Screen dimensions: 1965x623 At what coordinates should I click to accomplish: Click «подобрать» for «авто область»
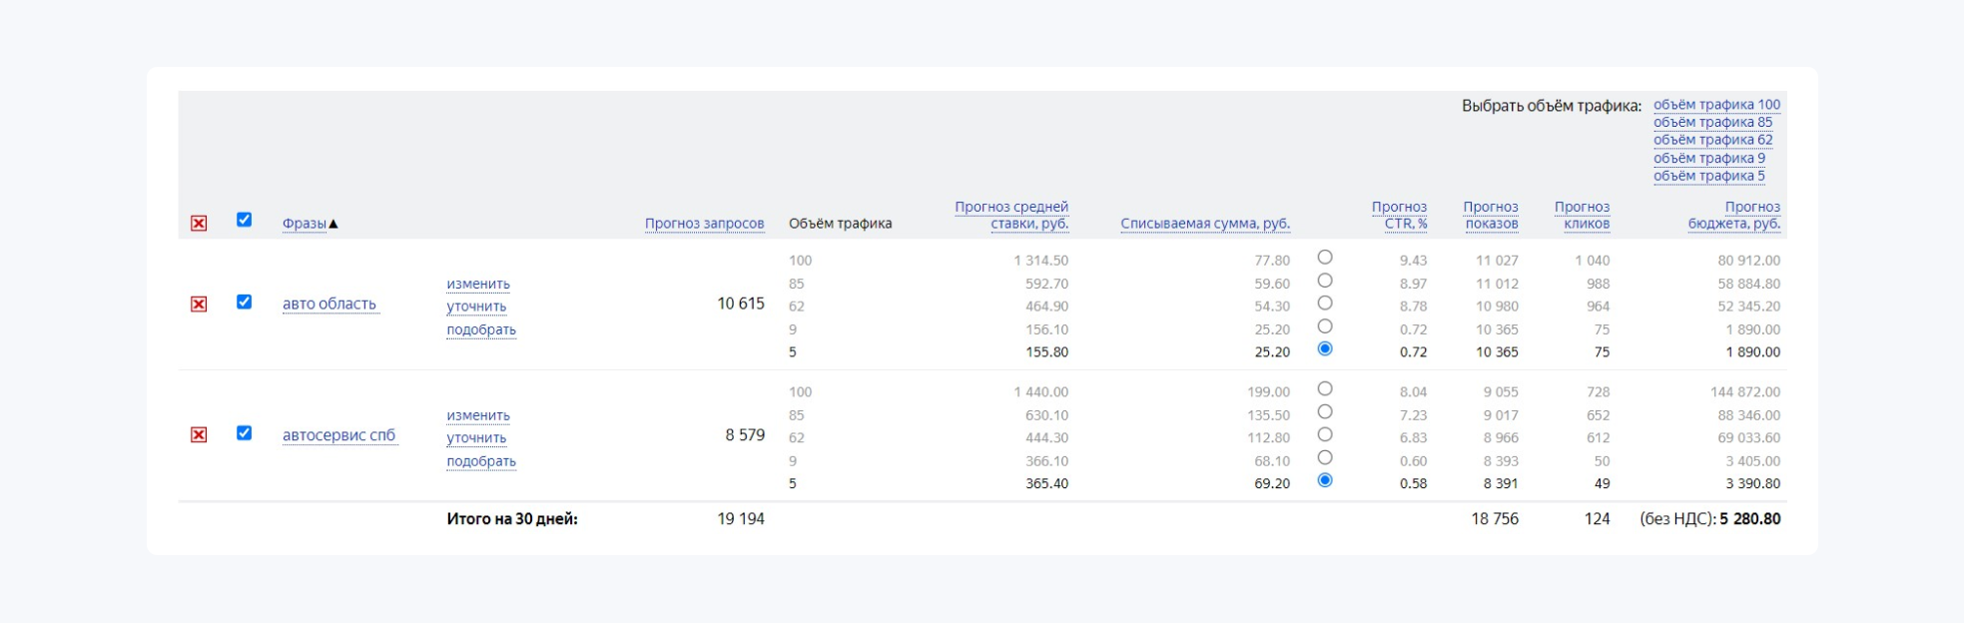click(481, 329)
